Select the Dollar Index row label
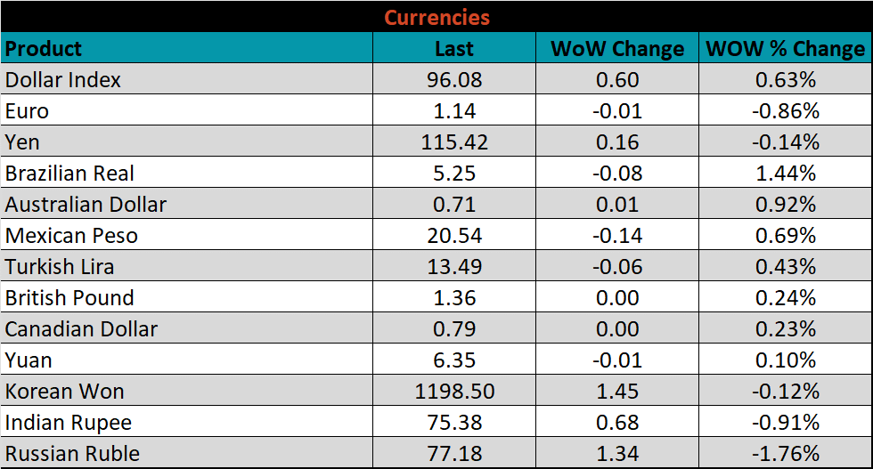The width and height of the screenshot is (873, 469). click(x=63, y=80)
